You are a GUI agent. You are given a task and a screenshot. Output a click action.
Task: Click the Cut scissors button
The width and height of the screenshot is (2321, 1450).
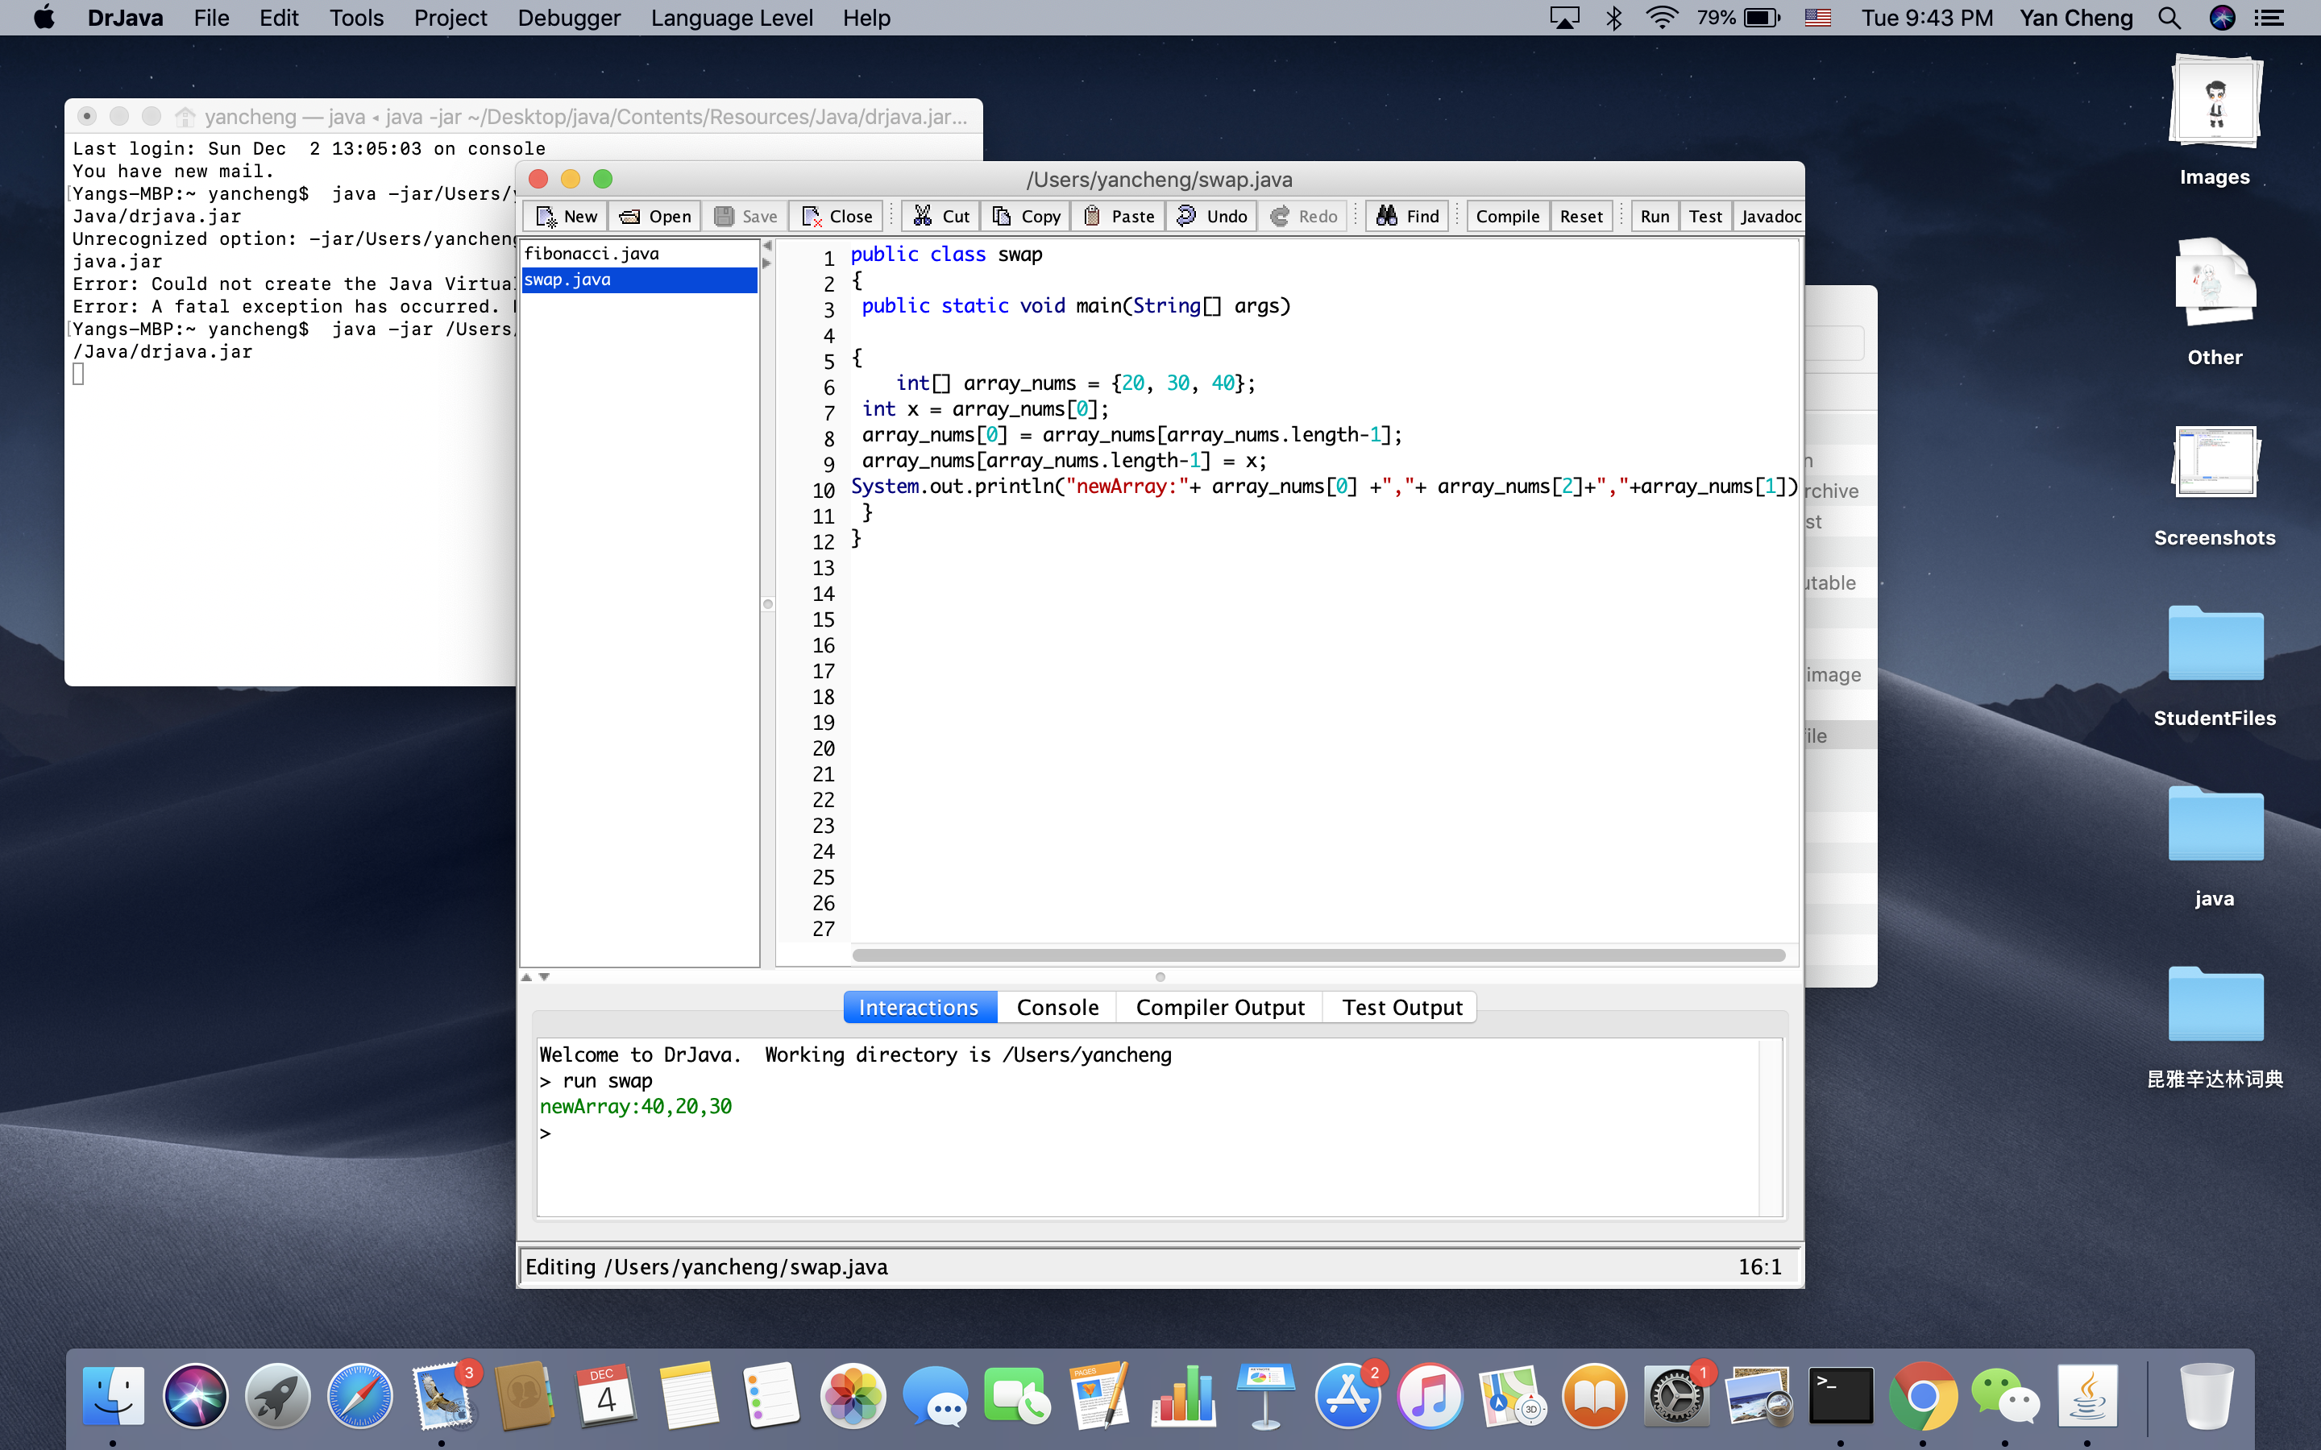(x=940, y=216)
